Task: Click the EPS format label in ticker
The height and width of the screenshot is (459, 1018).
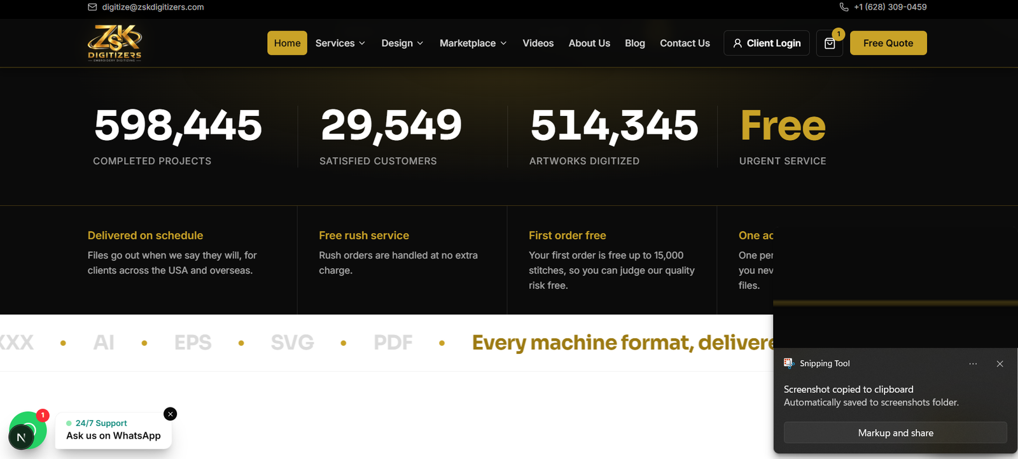Action: pyautogui.click(x=193, y=342)
